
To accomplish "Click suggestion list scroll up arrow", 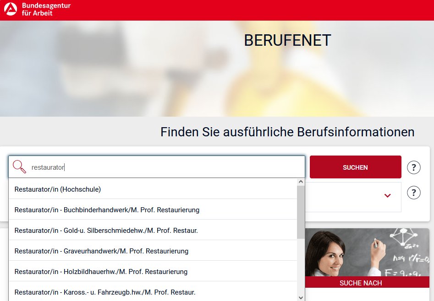I will (301, 182).
